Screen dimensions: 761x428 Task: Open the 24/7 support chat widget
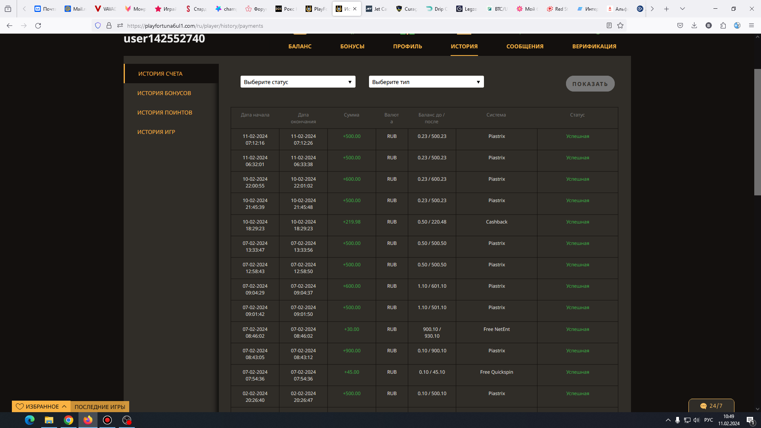click(711, 406)
